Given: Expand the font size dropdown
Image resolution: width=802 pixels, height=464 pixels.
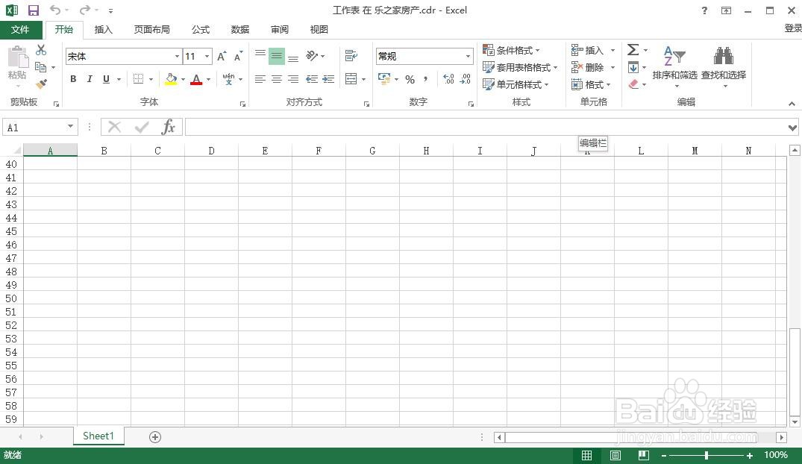Looking at the screenshot, I should (207, 56).
